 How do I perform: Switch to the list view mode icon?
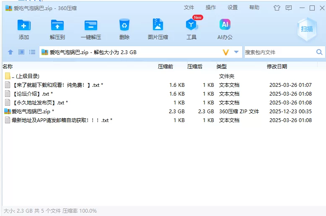(32, 52)
